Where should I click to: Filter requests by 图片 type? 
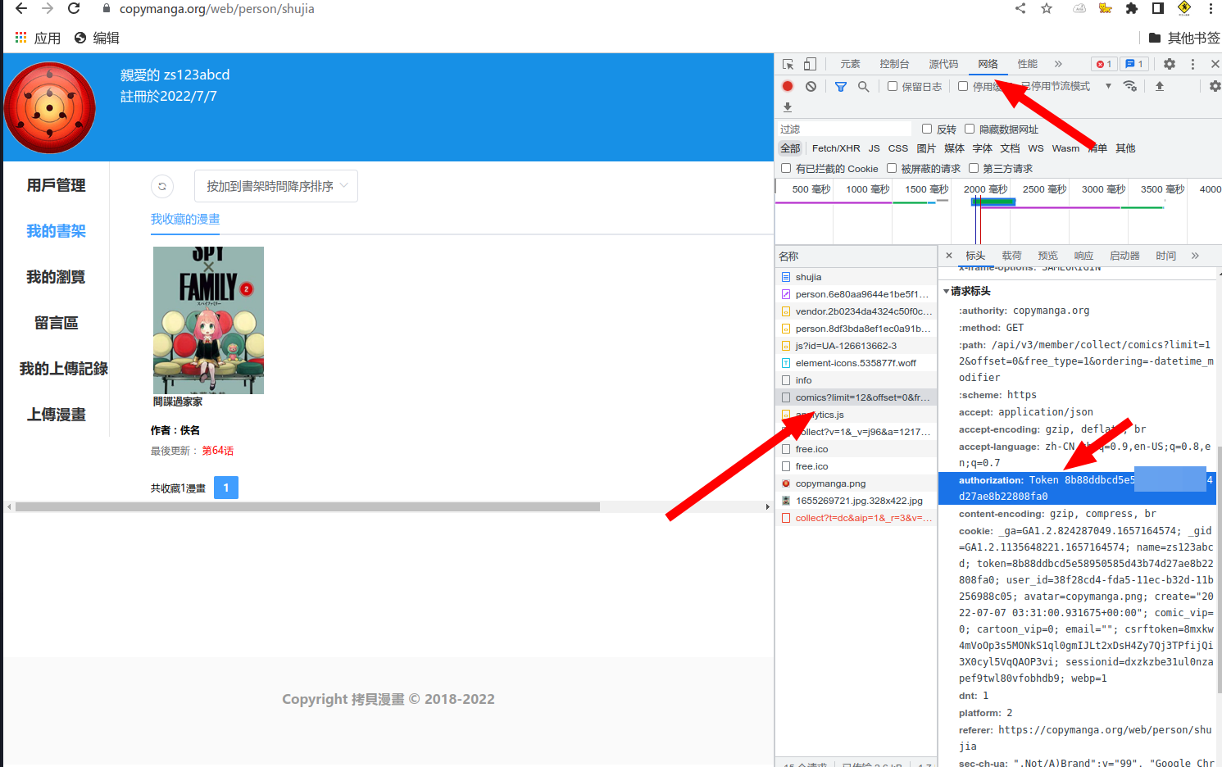[926, 148]
